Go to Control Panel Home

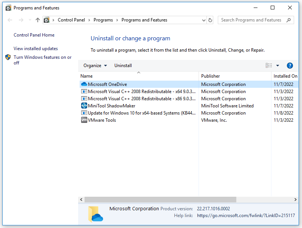[x=34, y=35]
